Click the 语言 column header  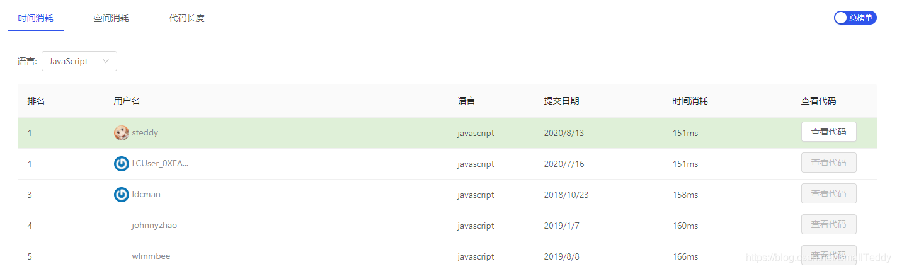click(x=466, y=101)
